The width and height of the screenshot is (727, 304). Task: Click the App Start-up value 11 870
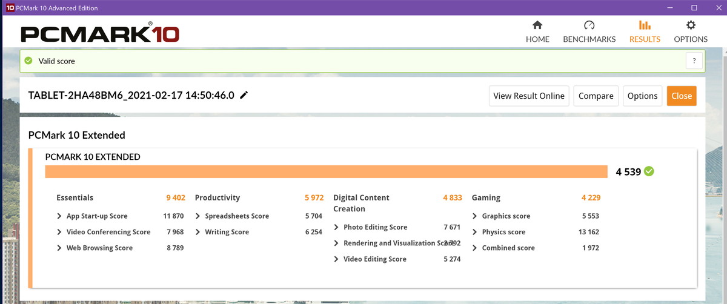pos(173,216)
